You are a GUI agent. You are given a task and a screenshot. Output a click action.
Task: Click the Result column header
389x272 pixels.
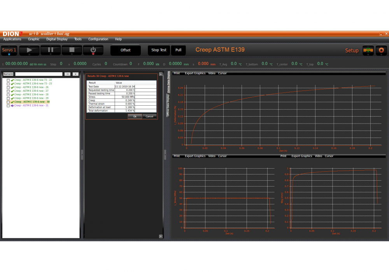pos(101,82)
